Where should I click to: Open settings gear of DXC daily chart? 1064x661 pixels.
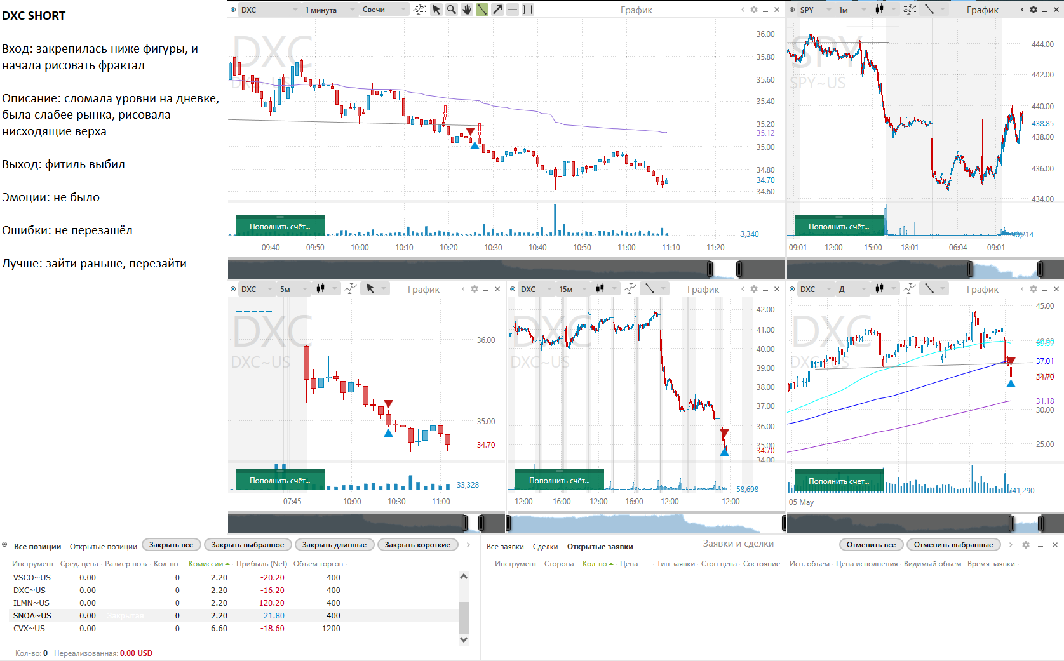coord(1034,289)
